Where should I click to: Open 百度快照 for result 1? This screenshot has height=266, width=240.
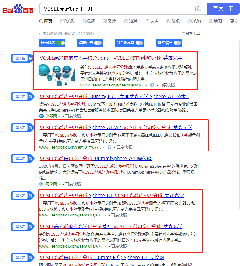click(167, 85)
